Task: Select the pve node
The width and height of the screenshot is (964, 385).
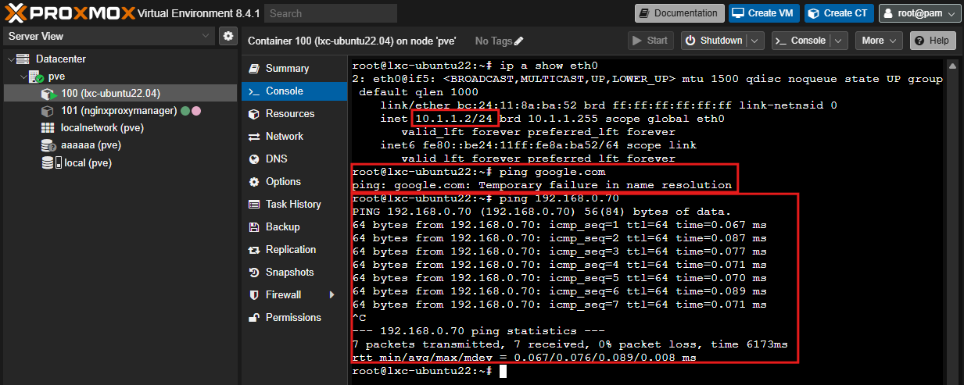Action: [x=56, y=77]
